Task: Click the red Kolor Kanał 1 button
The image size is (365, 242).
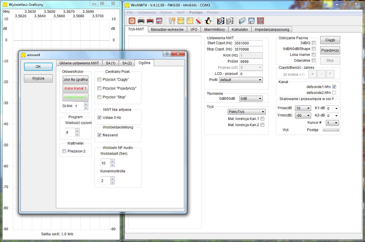Action: pyautogui.click(x=75, y=88)
